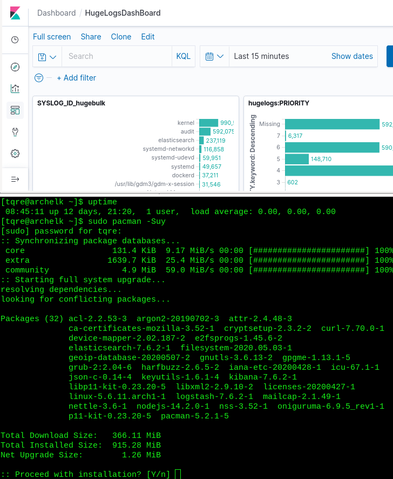Click priority 7 value 6,317
Screen dimensions: 393x479
pos(295,136)
